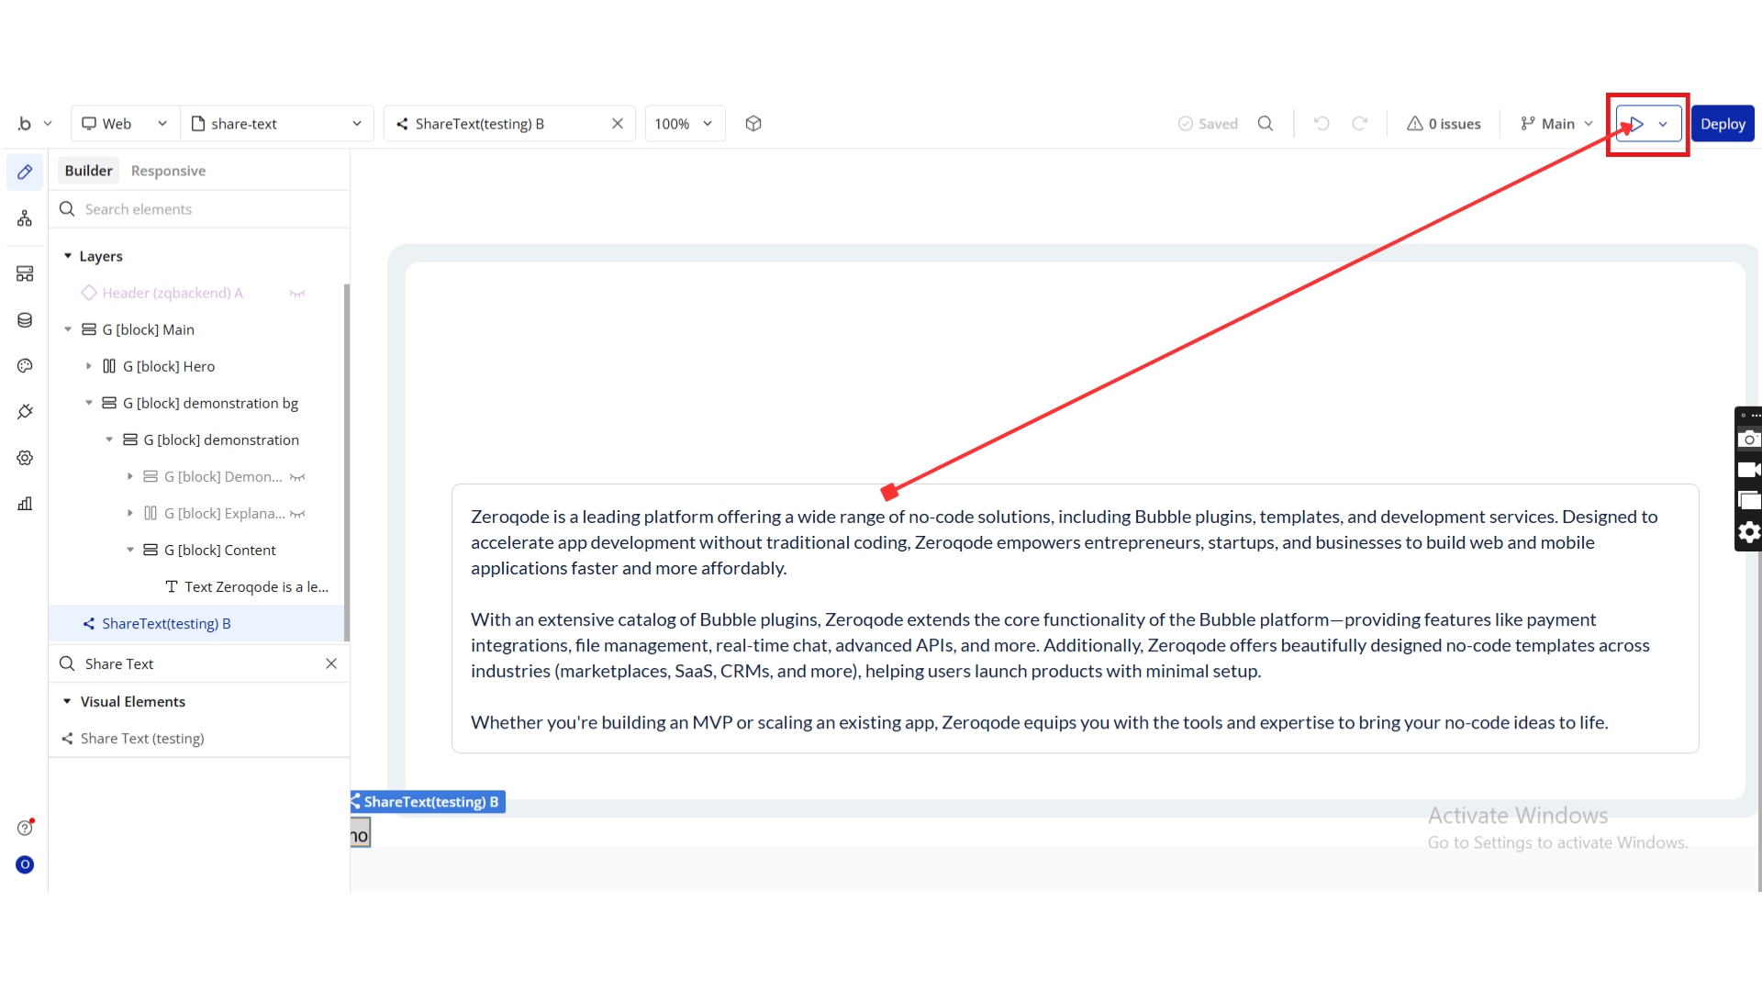Open the Logs chart icon

coord(25,504)
